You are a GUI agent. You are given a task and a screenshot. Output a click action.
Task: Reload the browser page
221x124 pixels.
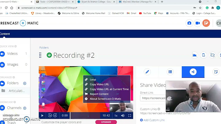click(6, 8)
